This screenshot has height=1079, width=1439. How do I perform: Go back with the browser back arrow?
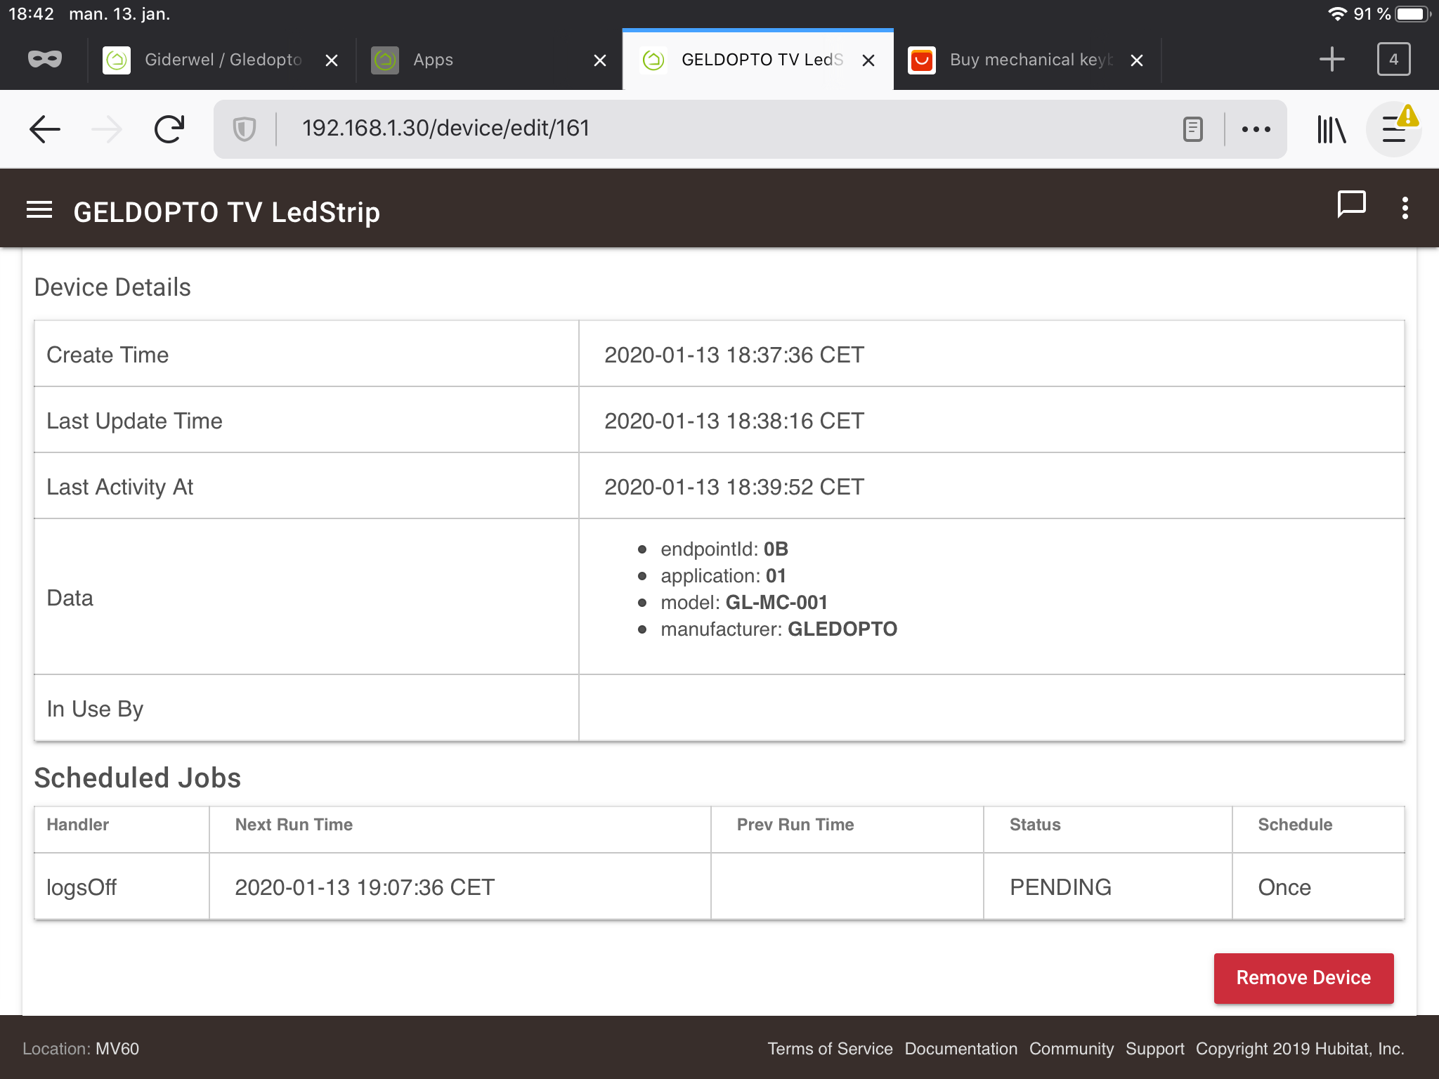pos(46,129)
